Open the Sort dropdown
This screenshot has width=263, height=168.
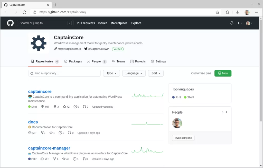(156, 73)
